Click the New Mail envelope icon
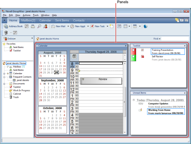 coord(53,26)
